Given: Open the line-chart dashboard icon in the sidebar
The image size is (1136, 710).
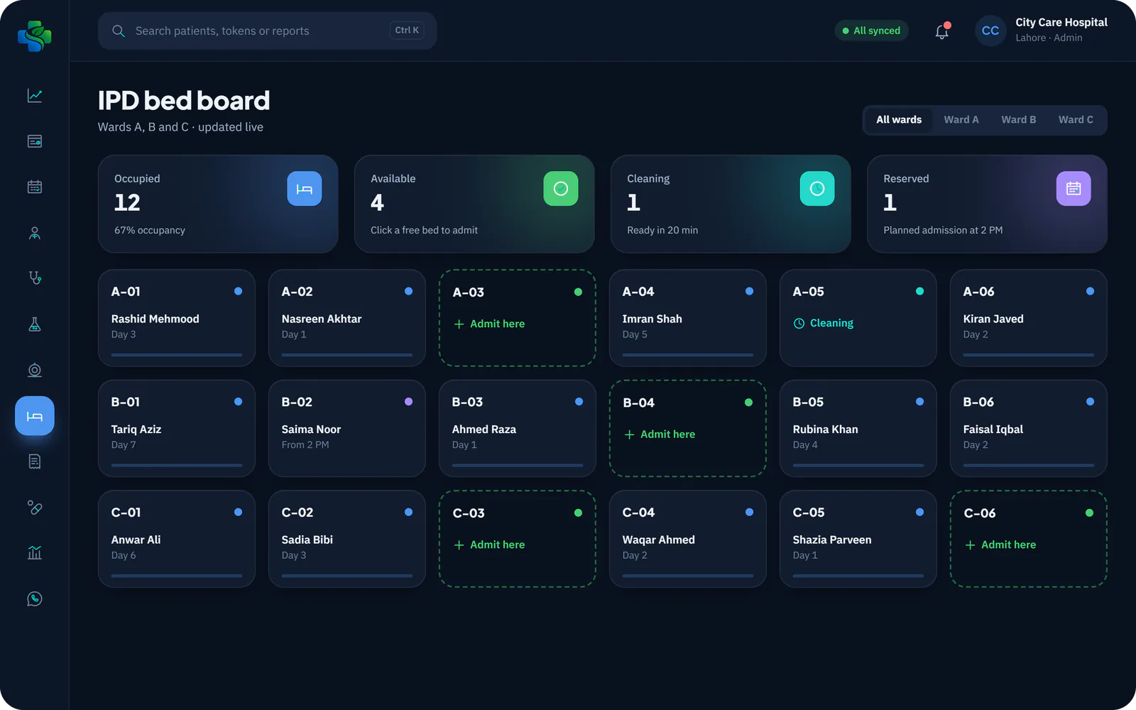Looking at the screenshot, I should click(x=35, y=96).
